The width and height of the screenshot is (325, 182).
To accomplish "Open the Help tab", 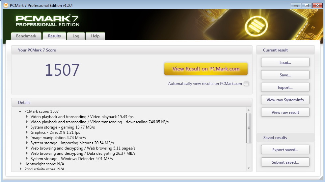I will coord(95,36).
